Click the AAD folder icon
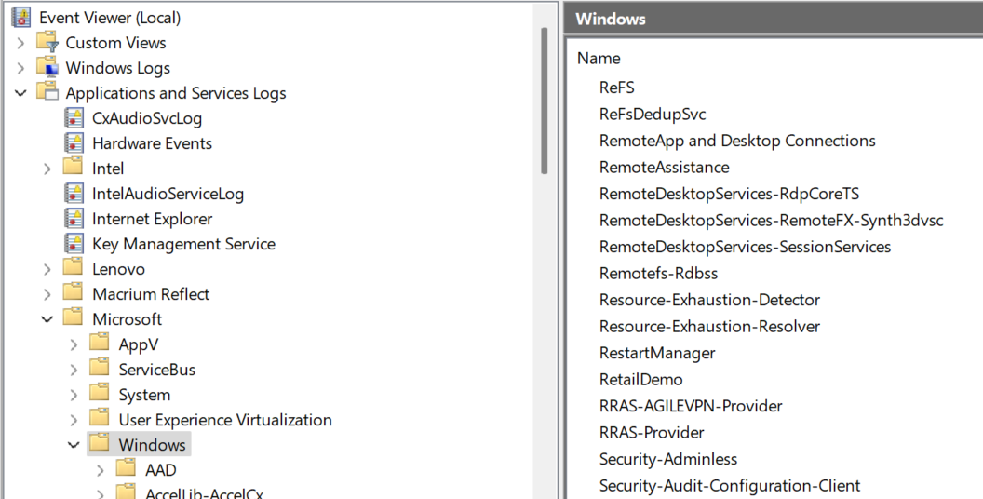 pos(126,467)
